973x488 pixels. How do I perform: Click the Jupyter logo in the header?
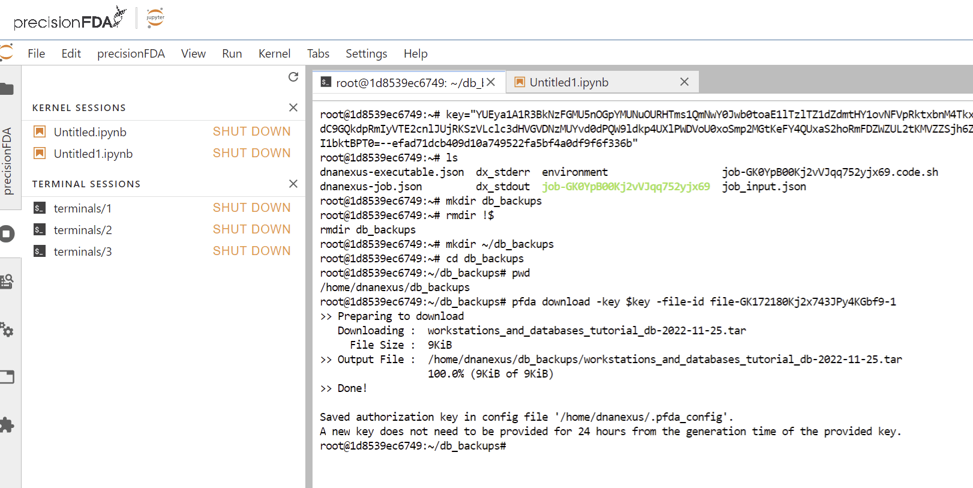(155, 17)
